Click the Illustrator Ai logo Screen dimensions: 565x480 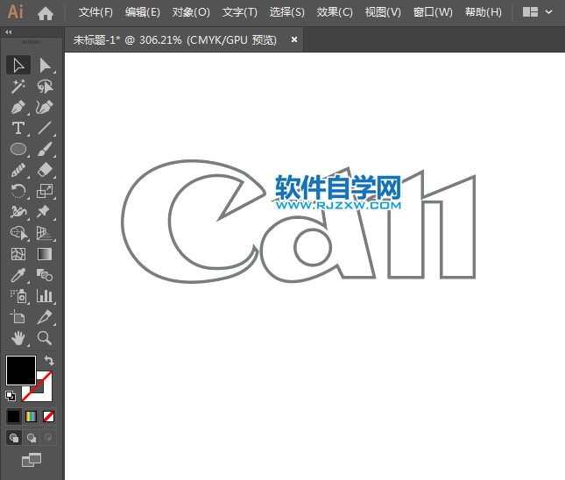coord(15,12)
